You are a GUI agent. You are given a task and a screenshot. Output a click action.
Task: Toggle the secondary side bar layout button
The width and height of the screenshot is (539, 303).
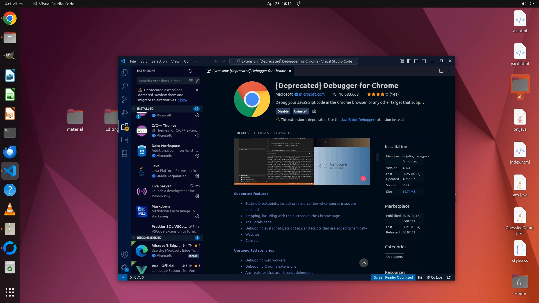(x=424, y=61)
